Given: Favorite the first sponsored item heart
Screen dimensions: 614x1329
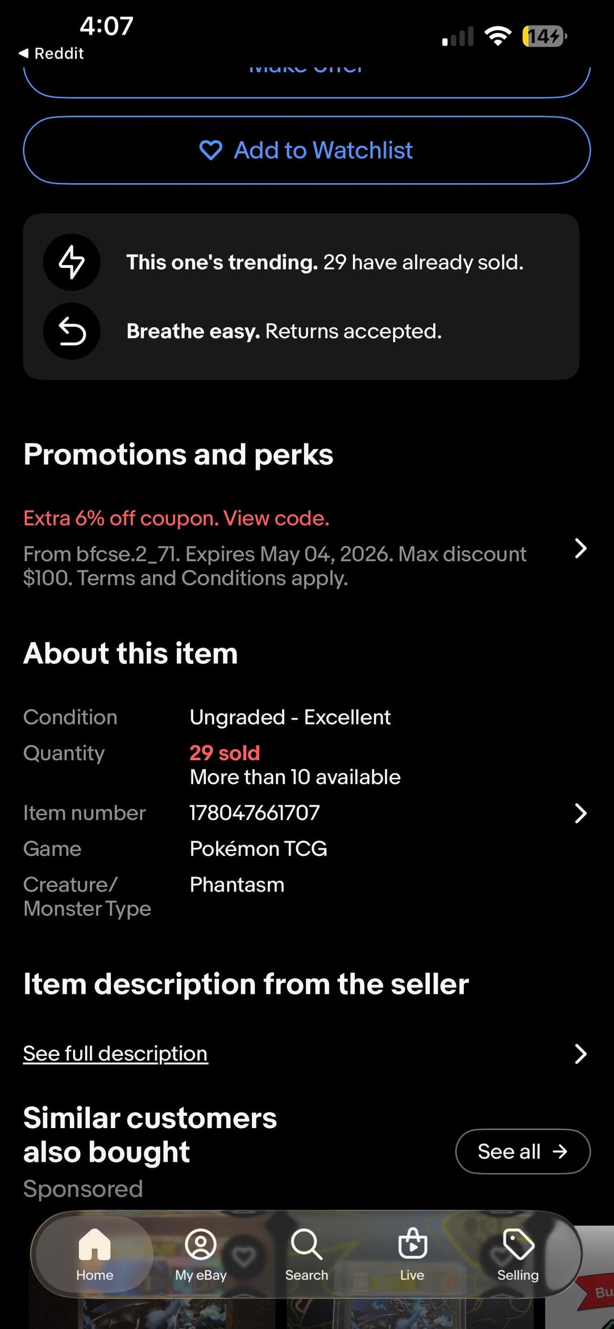Looking at the screenshot, I should pyautogui.click(x=244, y=1256).
